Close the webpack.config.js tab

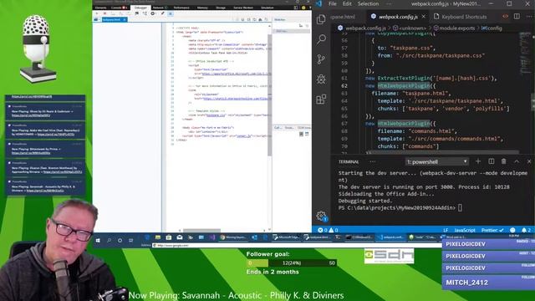tap(424, 17)
